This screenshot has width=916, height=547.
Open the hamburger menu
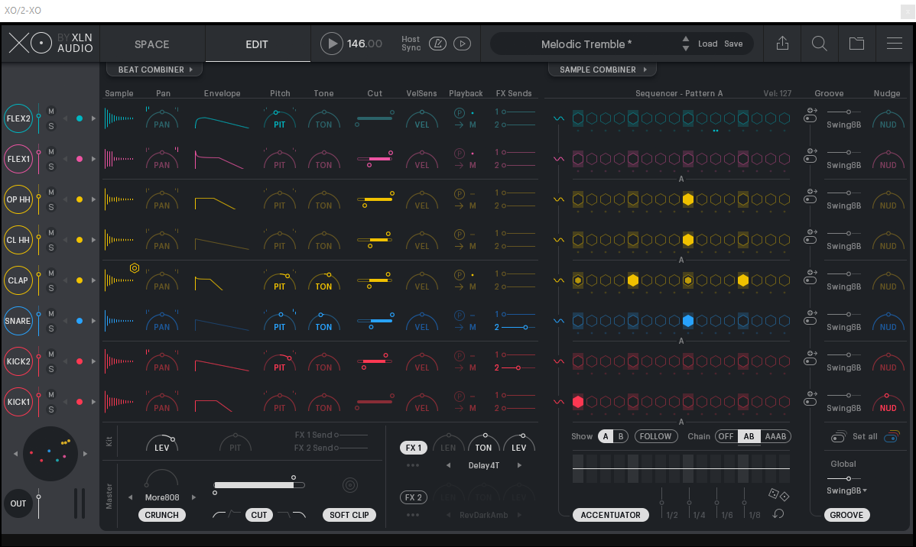pyautogui.click(x=895, y=44)
